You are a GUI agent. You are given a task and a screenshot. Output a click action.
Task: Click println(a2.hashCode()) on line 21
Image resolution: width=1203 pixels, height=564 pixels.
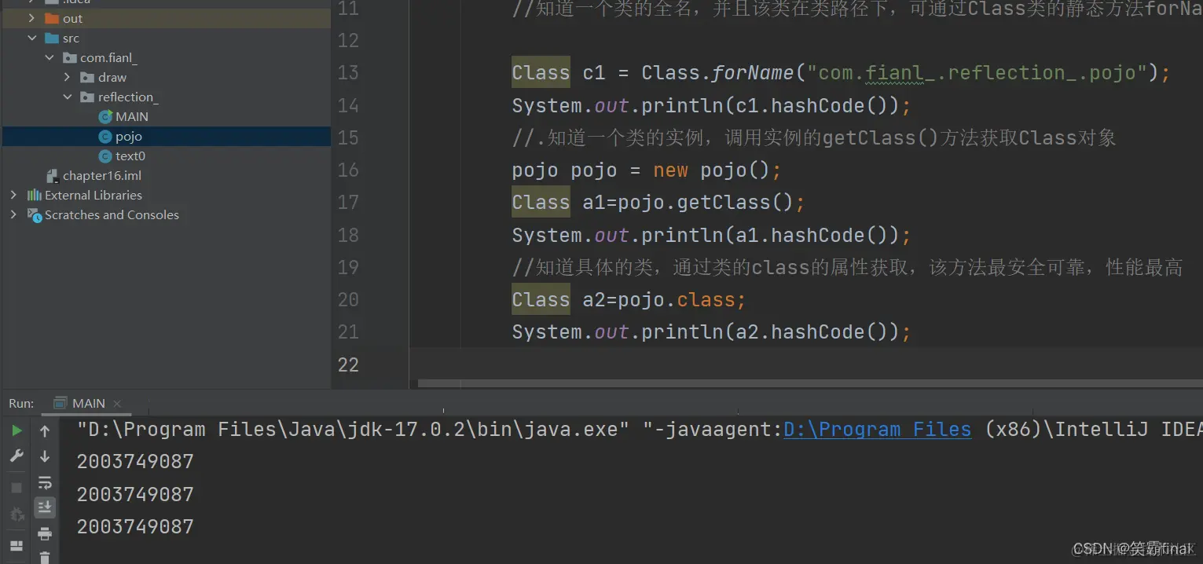click(x=711, y=332)
